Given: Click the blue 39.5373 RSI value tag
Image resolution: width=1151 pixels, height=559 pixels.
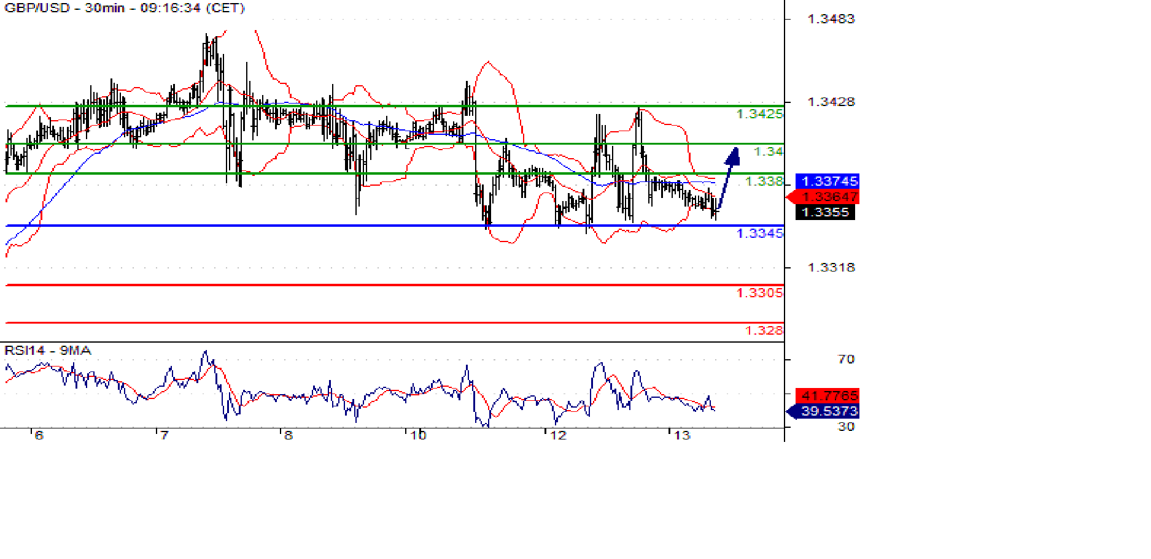Looking at the screenshot, I should (x=823, y=411).
